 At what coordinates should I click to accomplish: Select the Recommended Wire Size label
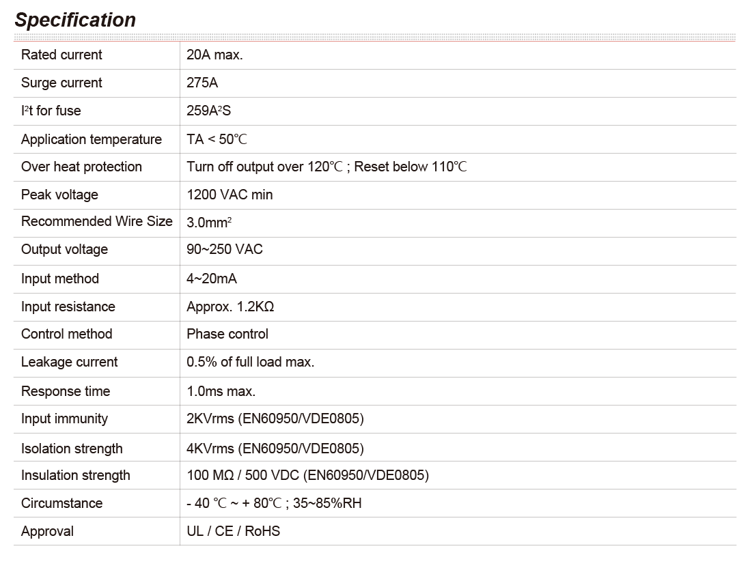point(97,221)
